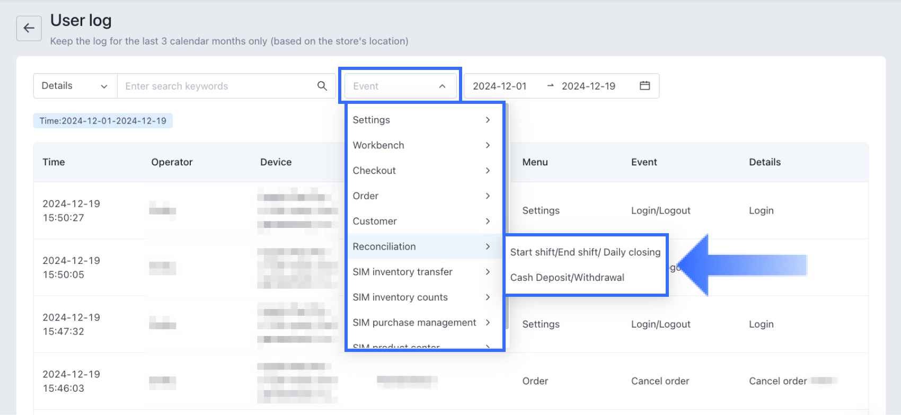Click the Time filter tag

[x=103, y=121]
